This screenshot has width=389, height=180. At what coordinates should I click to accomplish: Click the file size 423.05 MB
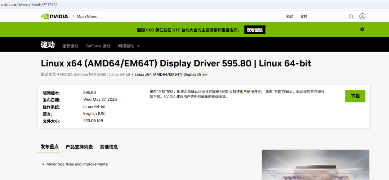[93, 121]
